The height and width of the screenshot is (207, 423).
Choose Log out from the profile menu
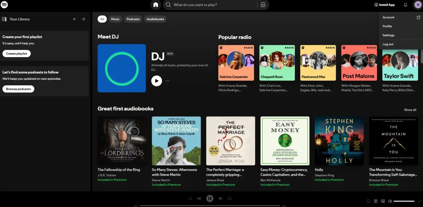[401, 44]
